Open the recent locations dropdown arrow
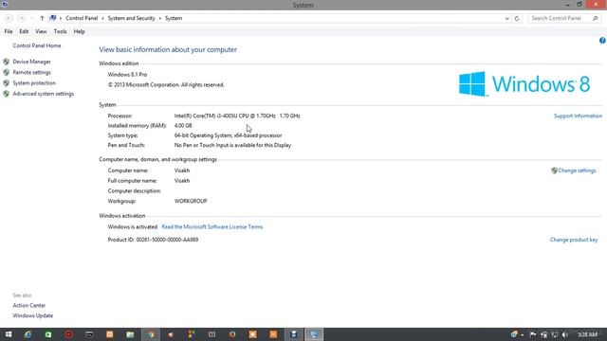607x341 pixels. point(31,18)
